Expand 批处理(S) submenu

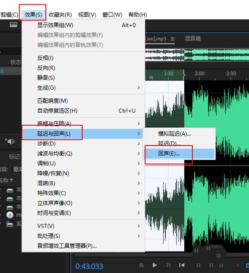point(83,236)
